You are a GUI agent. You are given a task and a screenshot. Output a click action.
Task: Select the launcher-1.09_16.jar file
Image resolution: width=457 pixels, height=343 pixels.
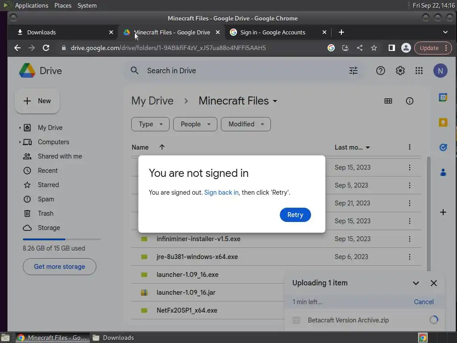pos(186,293)
